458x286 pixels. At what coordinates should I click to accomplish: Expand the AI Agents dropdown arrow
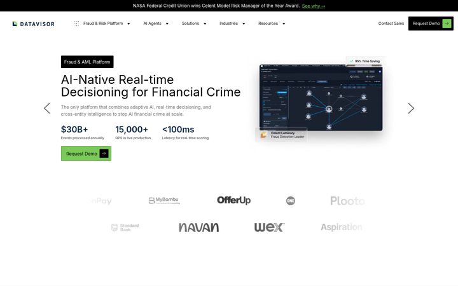167,24
